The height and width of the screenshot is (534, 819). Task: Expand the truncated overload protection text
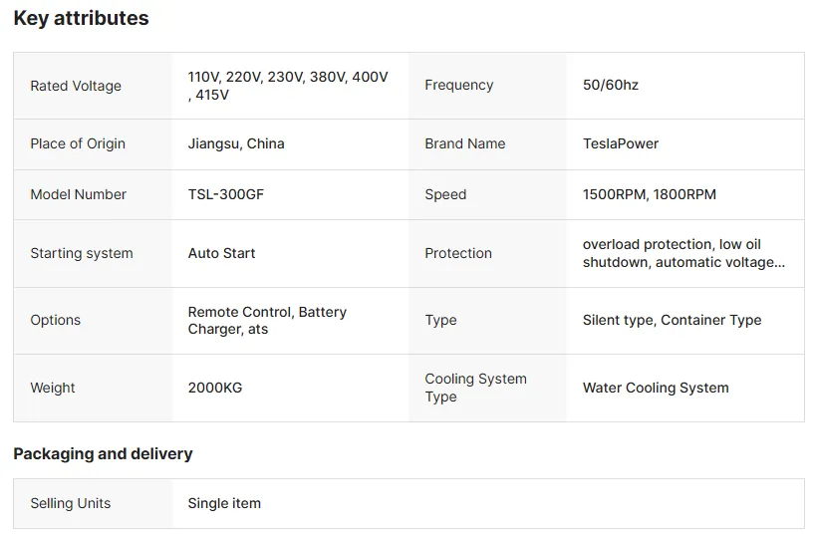pos(683,253)
